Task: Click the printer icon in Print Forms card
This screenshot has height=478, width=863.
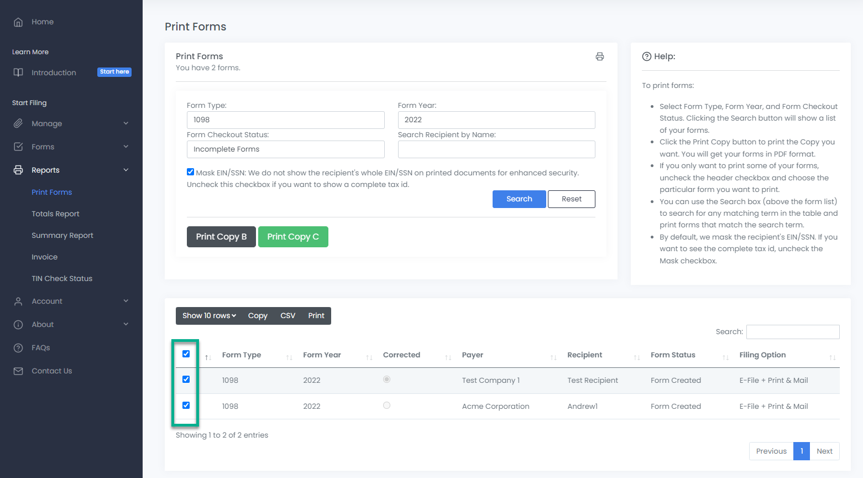Action: coord(599,56)
